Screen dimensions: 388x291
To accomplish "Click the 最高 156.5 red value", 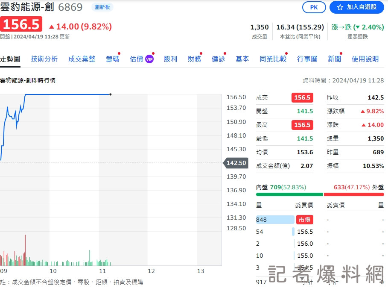I will [x=302, y=125].
